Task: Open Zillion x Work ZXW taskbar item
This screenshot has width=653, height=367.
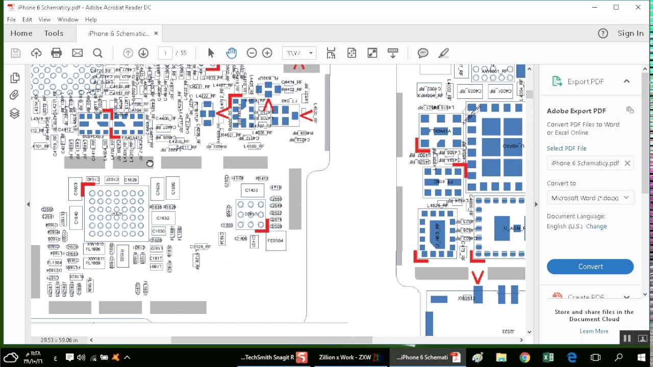Action: tap(351, 357)
